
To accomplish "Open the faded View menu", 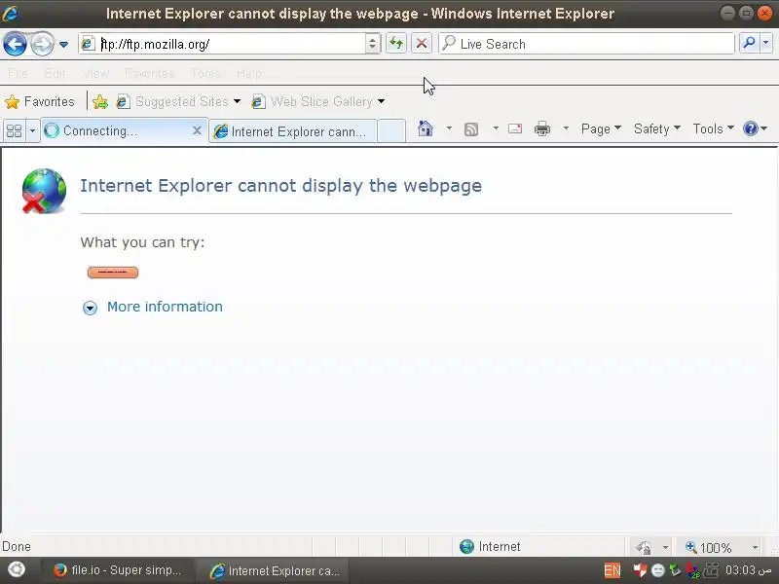I will click(x=95, y=74).
